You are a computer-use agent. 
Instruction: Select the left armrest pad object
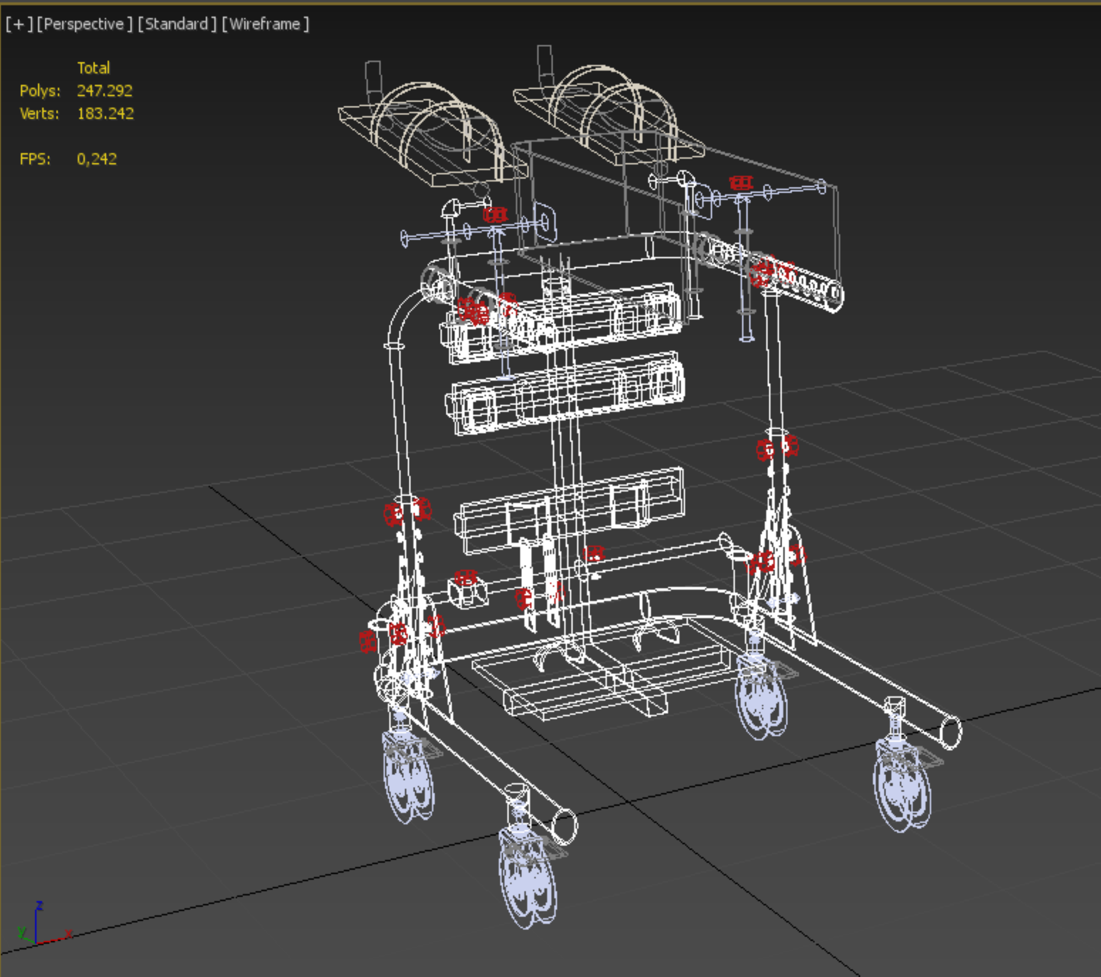point(431,137)
